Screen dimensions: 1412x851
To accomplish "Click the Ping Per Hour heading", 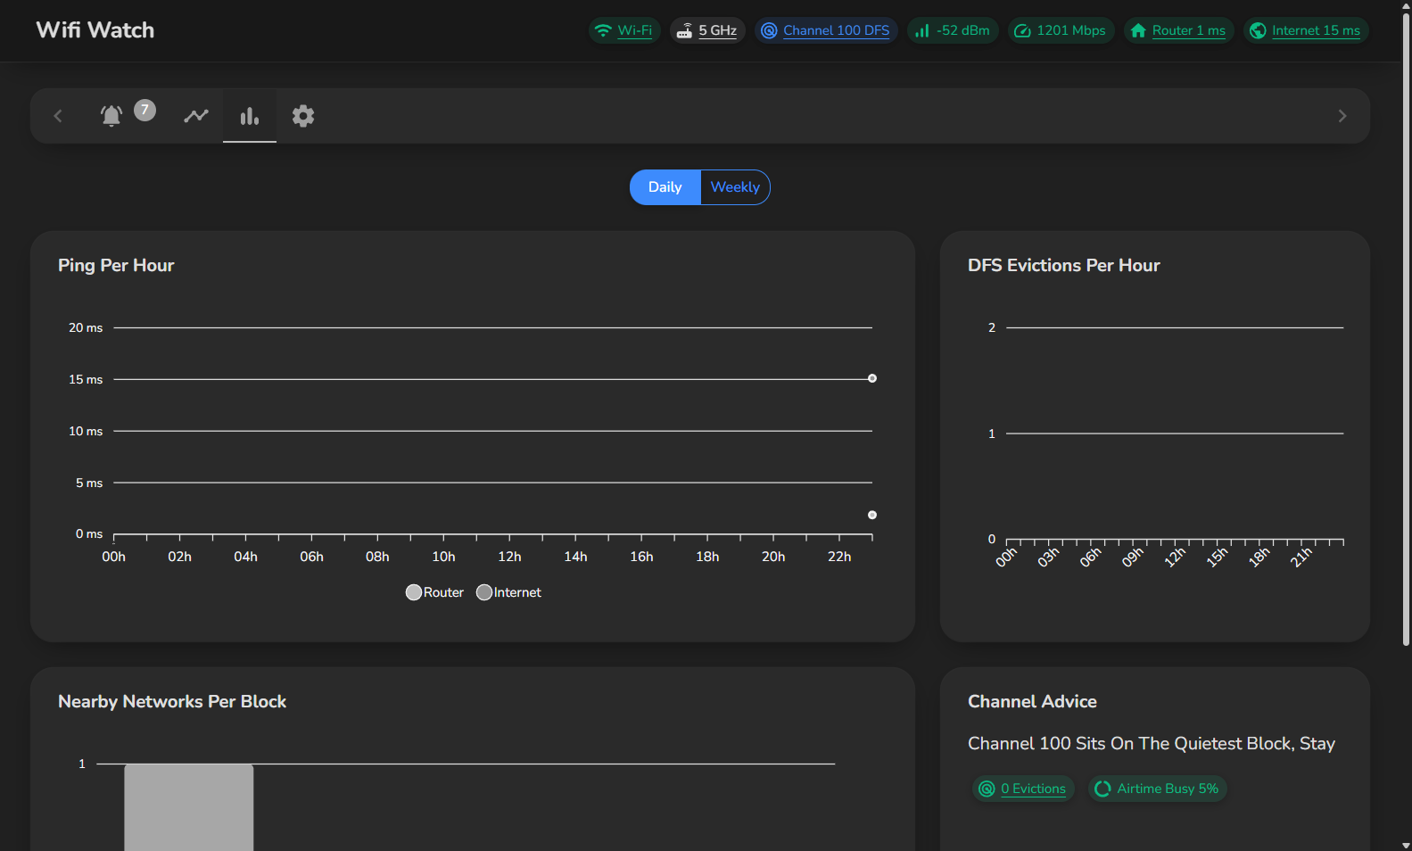I will coord(116,265).
